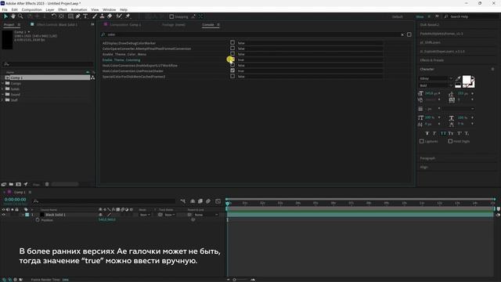Expand the Comps folder in Project panel
Viewport: 501px width, 282px height.
click(2, 84)
